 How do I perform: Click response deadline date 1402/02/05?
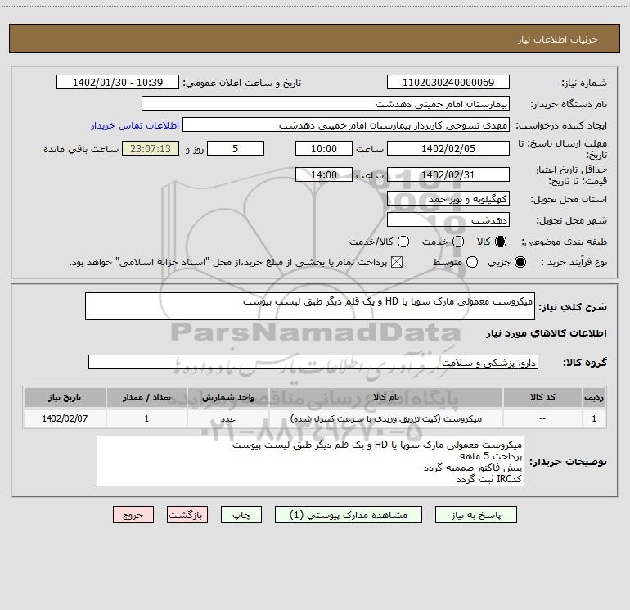[x=448, y=148]
